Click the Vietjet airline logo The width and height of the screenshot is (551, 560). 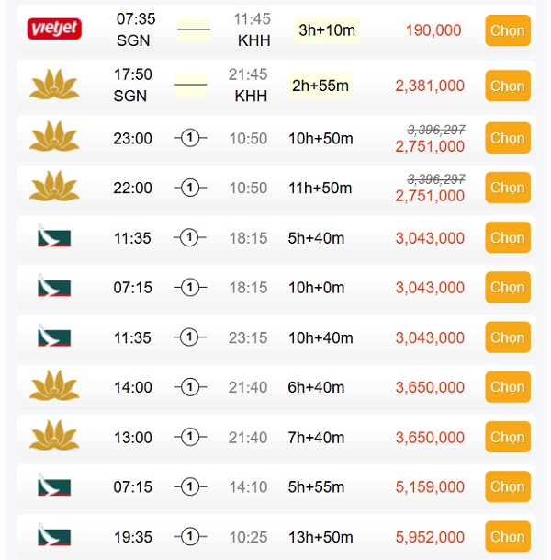pyautogui.click(x=54, y=29)
